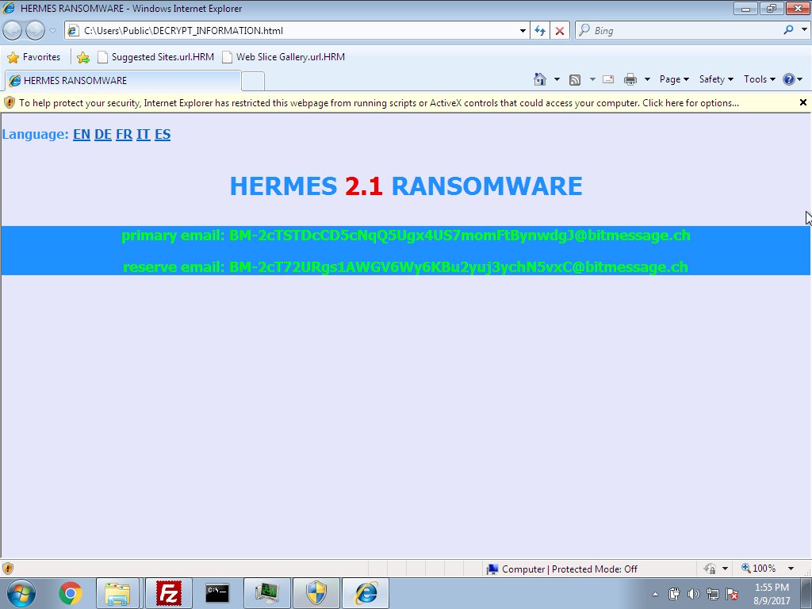
Task: Click the network tray icon
Action: 713,594
